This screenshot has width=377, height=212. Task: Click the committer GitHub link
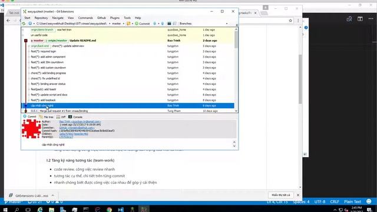tap(77, 128)
